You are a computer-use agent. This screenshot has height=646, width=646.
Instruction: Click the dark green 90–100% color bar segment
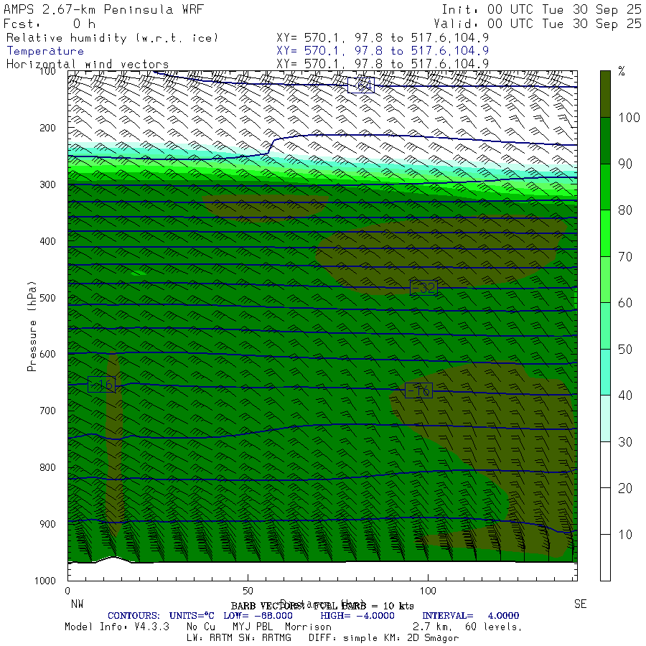(605, 141)
